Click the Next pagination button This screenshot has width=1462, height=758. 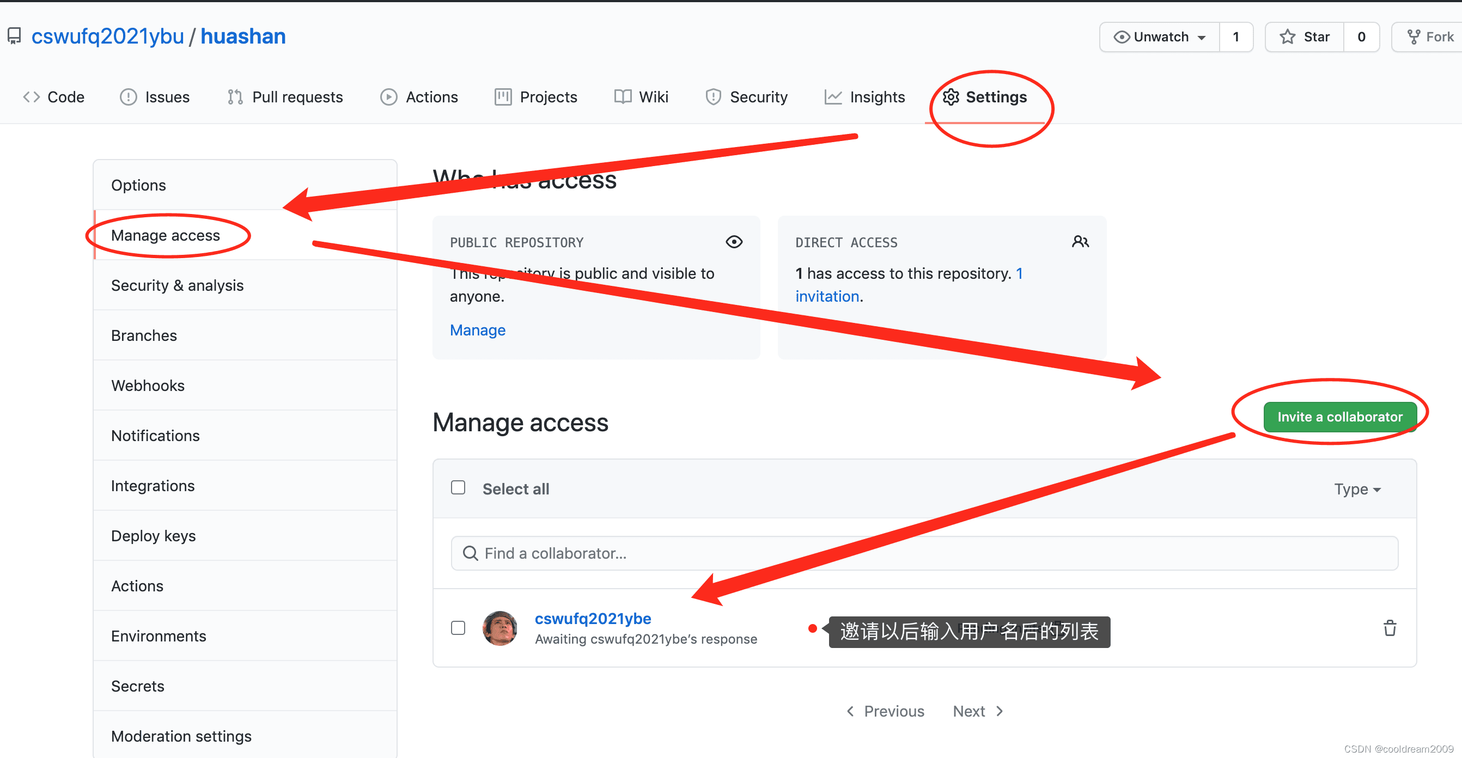coord(978,711)
